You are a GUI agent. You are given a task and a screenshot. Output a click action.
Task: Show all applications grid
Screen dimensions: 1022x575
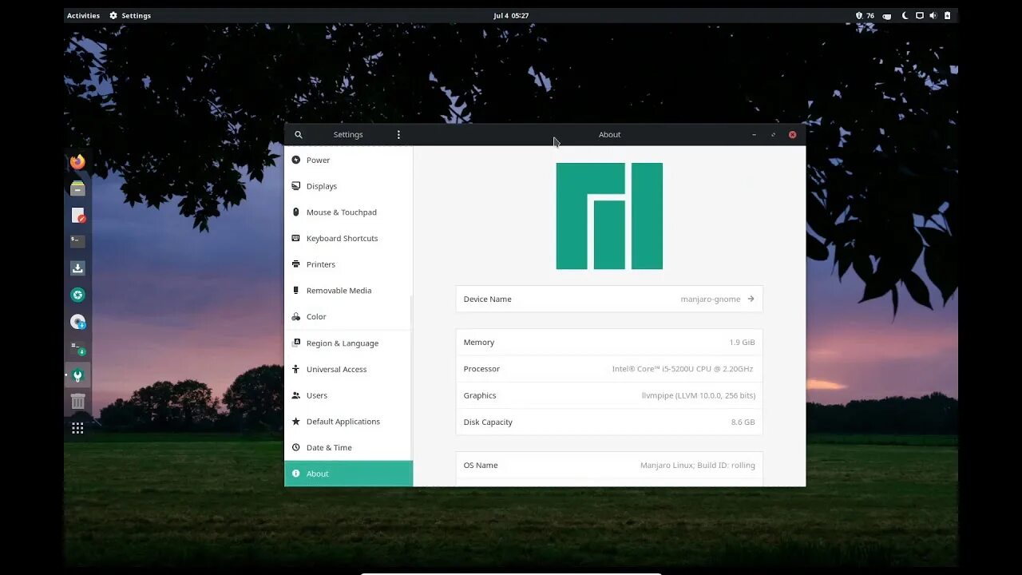pyautogui.click(x=77, y=428)
